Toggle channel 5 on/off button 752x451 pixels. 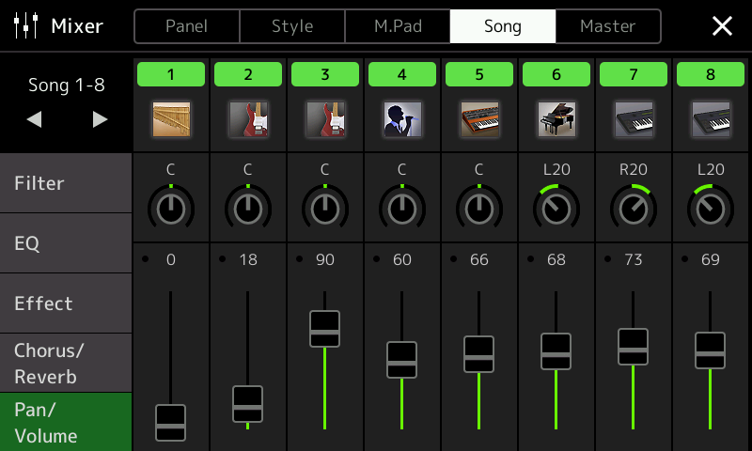(x=479, y=74)
